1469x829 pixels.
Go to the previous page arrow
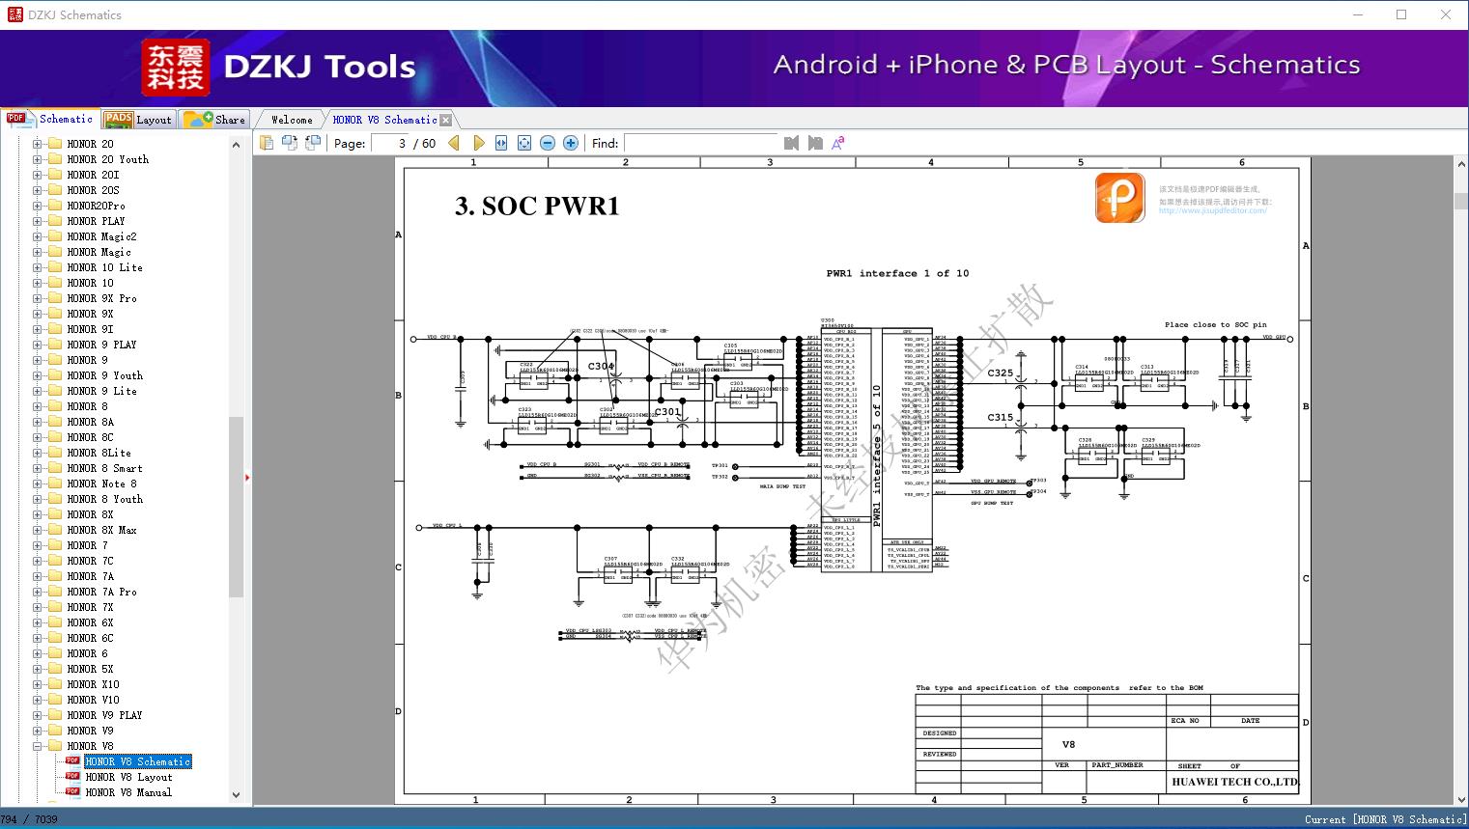tap(455, 143)
